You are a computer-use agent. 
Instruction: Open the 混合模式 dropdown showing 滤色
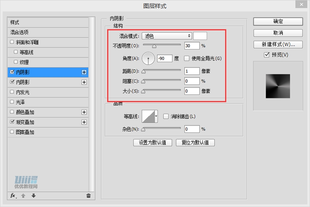pyautogui.click(x=167, y=36)
